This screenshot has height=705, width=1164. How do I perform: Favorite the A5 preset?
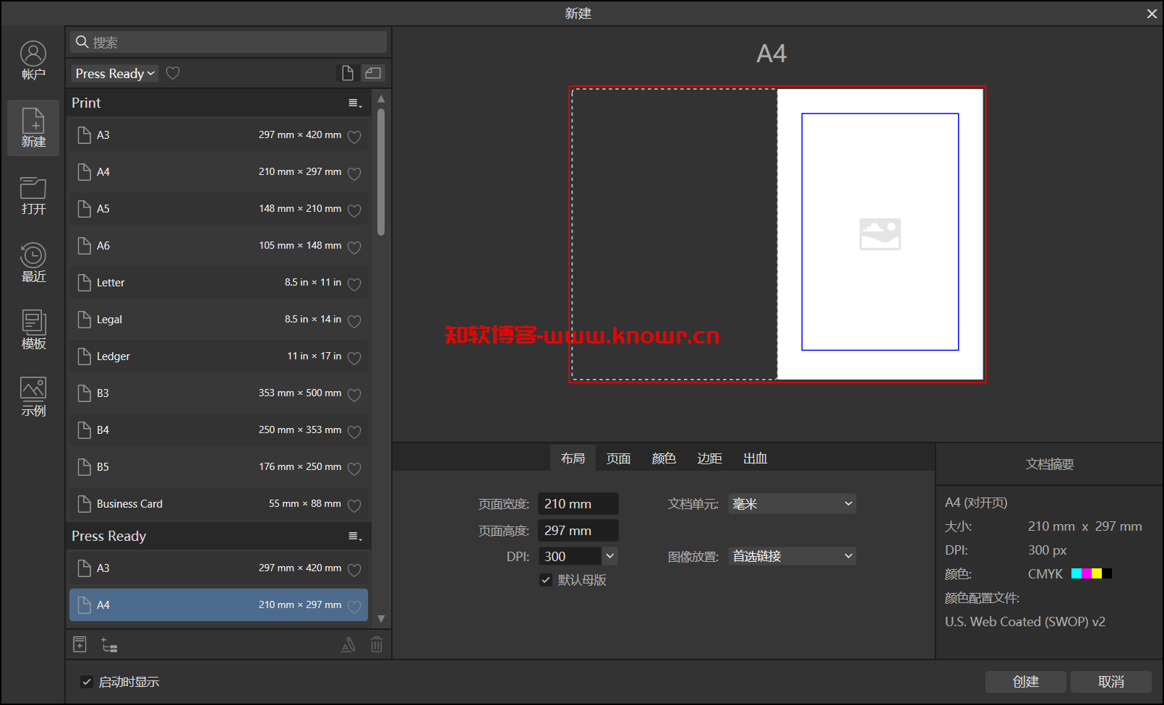pos(354,210)
